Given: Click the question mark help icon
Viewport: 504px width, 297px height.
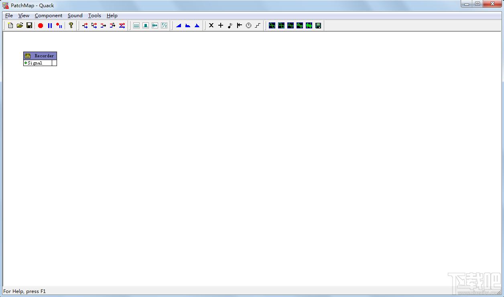Looking at the screenshot, I should 71,26.
